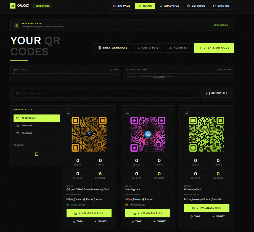The width and height of the screenshot is (254, 232).
Task: Click the vanity sparkle icon on Business Card
Action: click(x=213, y=217)
